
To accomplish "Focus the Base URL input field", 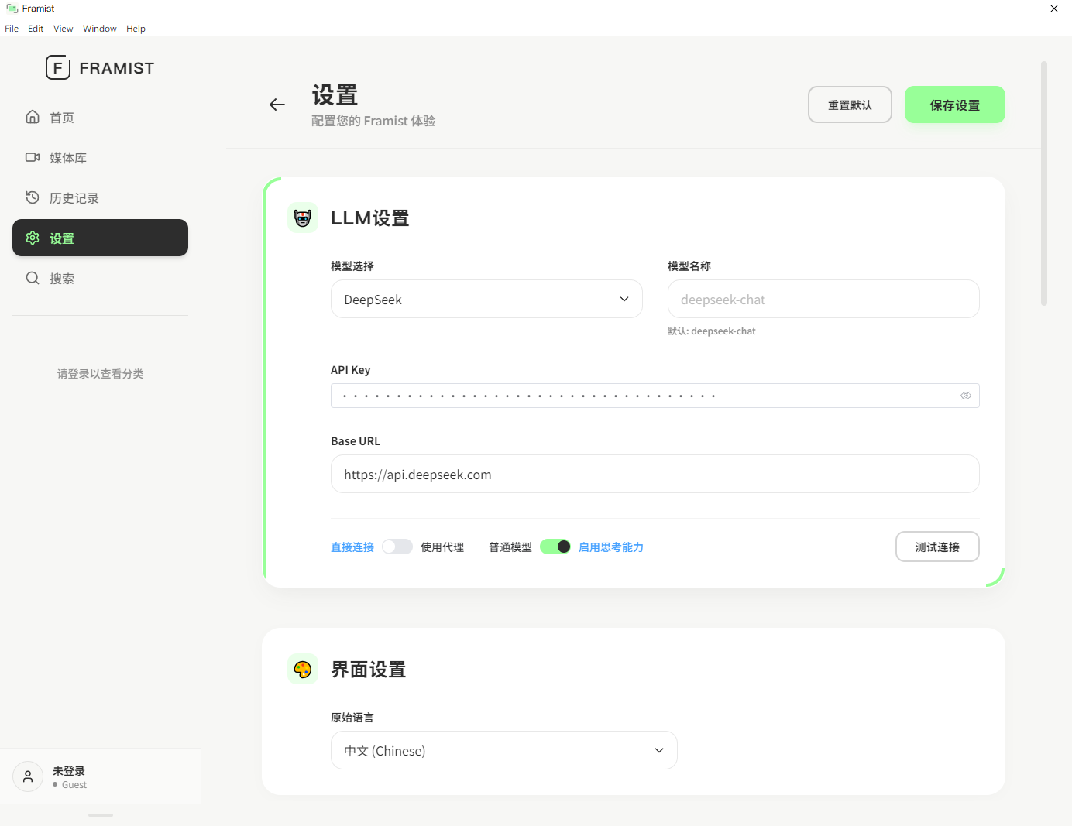I will pos(655,474).
